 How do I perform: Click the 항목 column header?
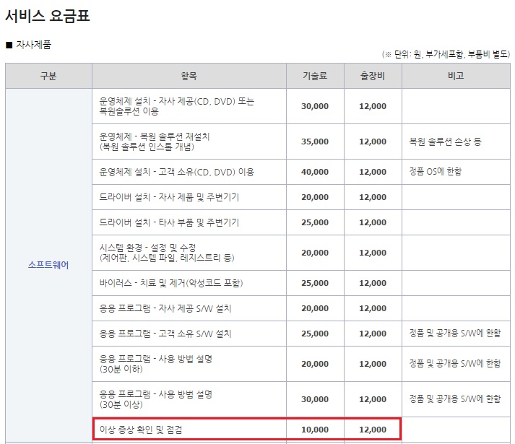pos(189,76)
